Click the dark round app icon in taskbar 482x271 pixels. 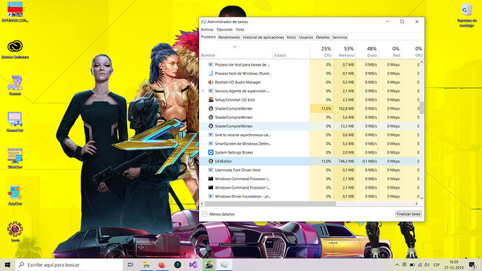click(177, 265)
